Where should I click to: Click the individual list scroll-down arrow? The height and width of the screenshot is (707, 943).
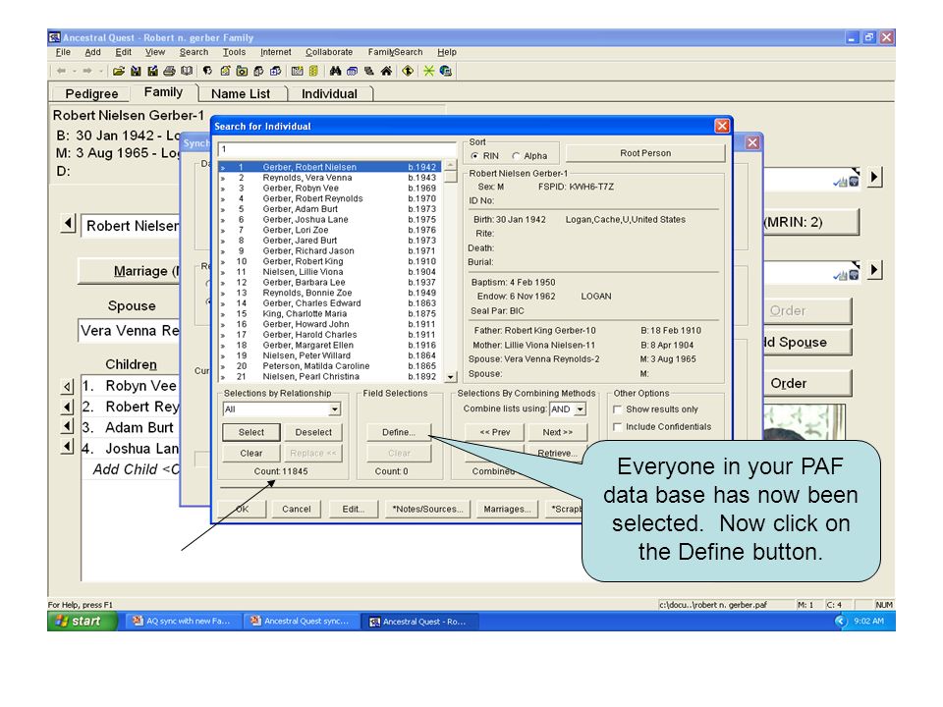coord(451,377)
